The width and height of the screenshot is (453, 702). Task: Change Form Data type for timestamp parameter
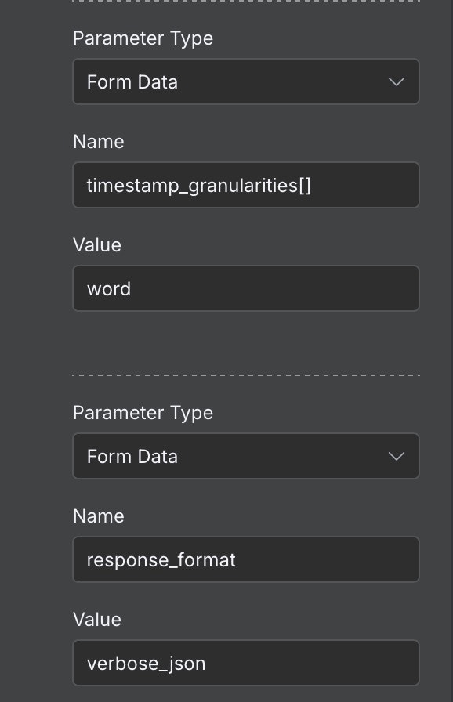[245, 81]
